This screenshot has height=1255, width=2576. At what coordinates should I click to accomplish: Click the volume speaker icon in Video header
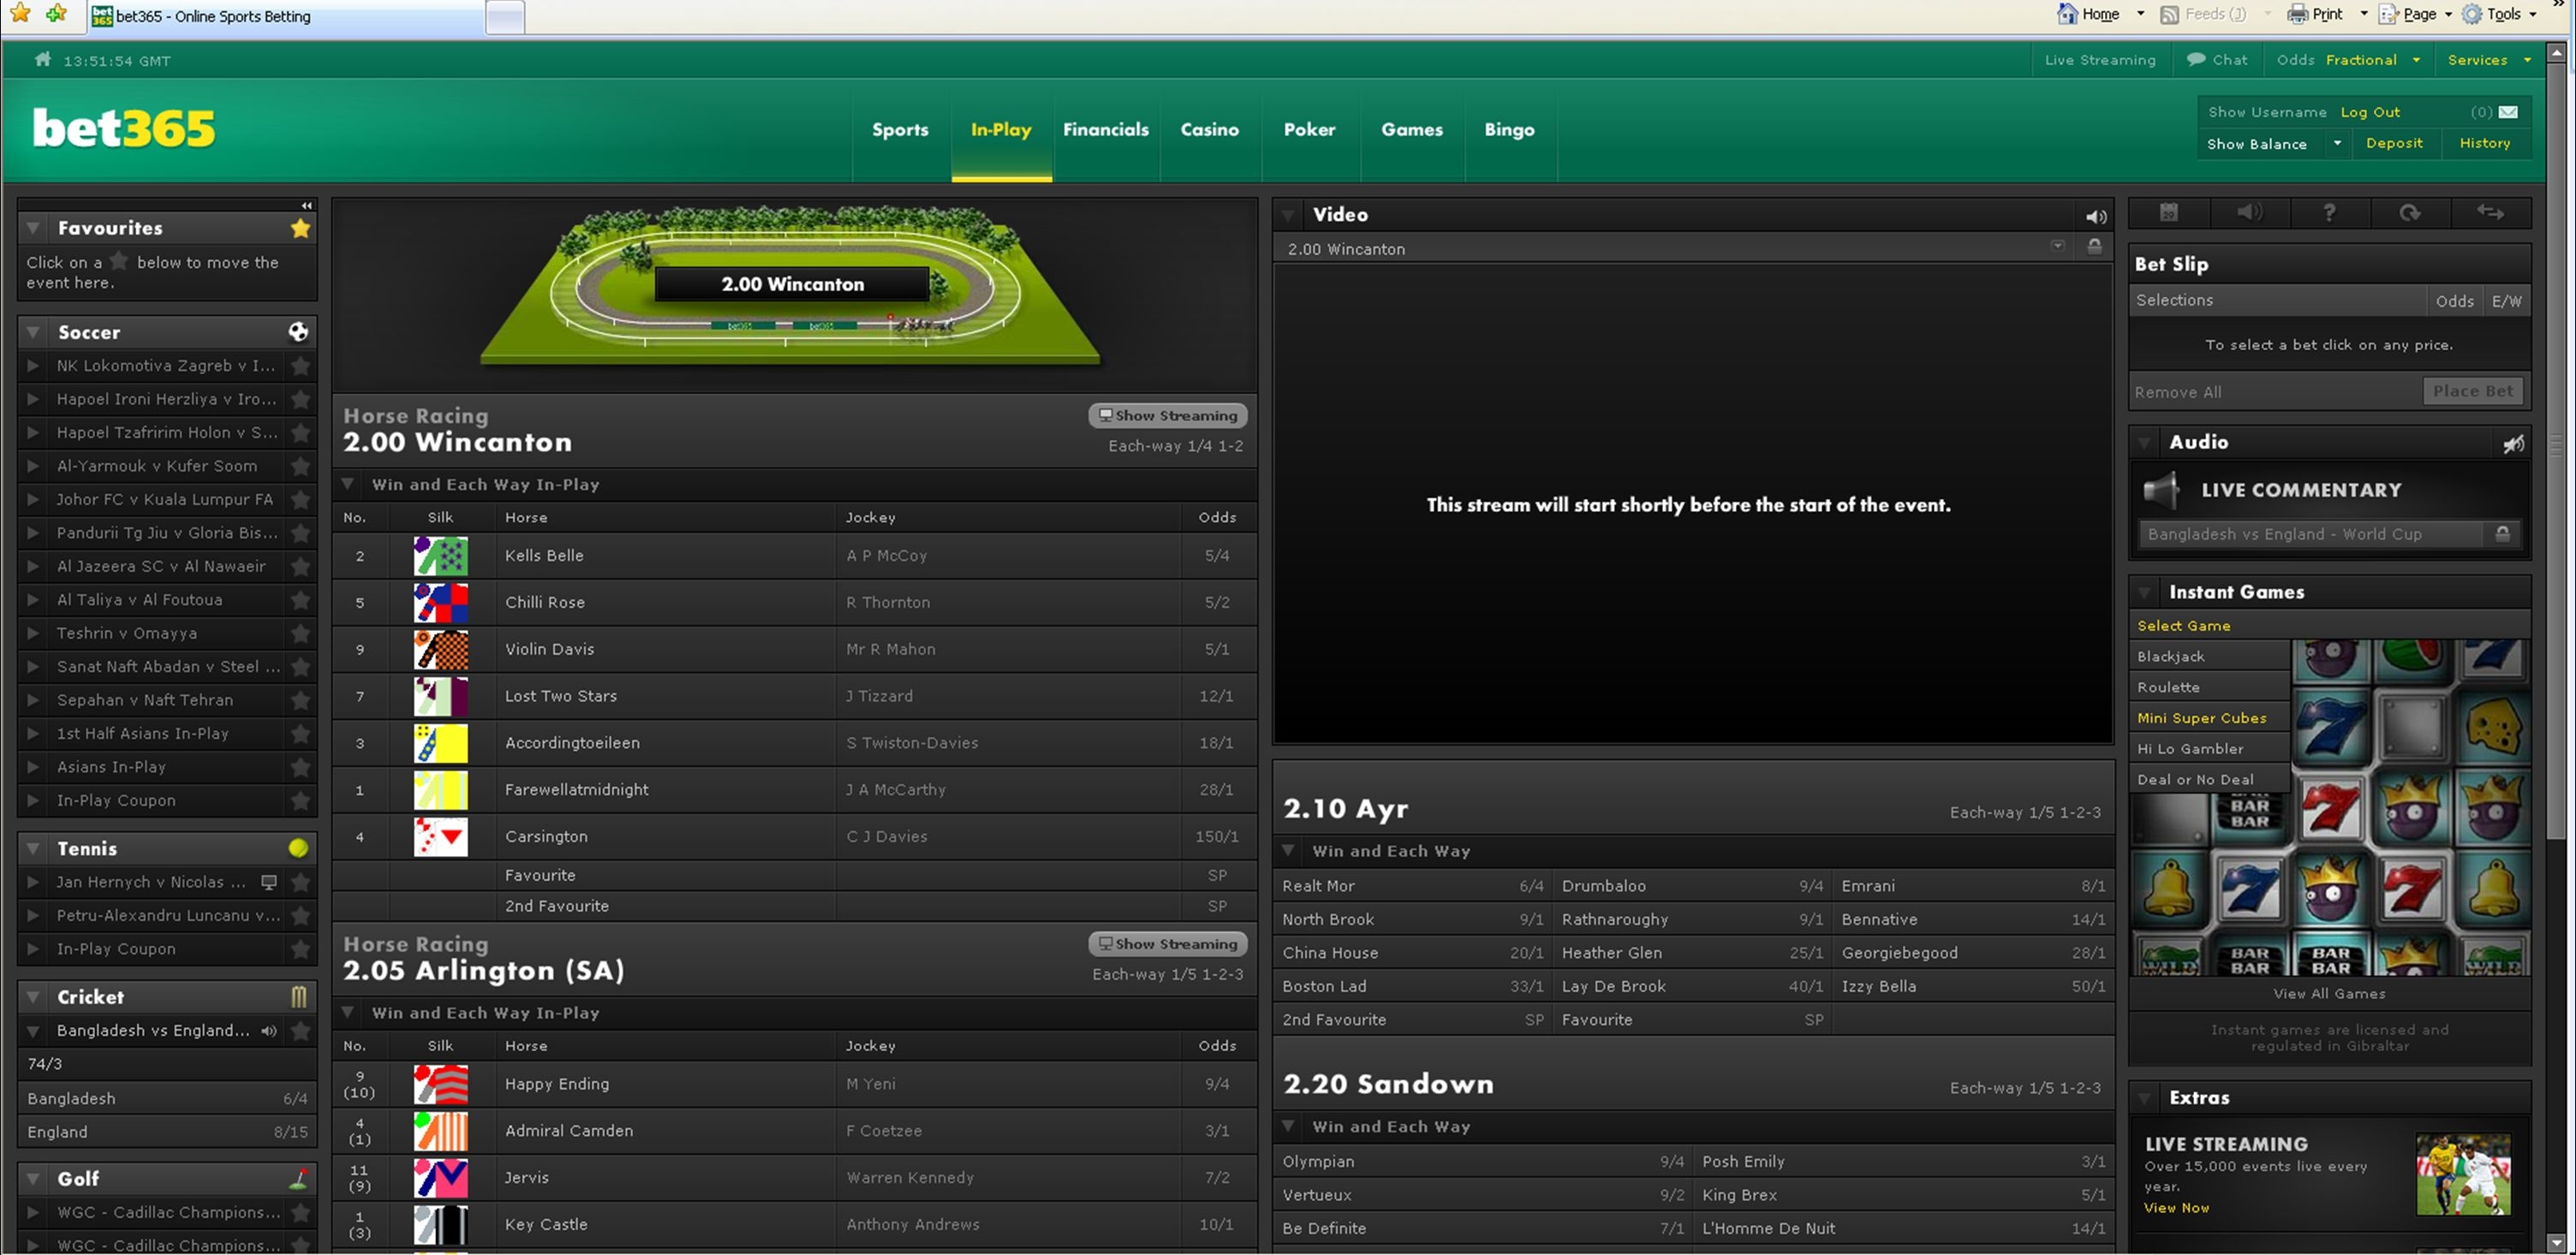pyautogui.click(x=2096, y=216)
